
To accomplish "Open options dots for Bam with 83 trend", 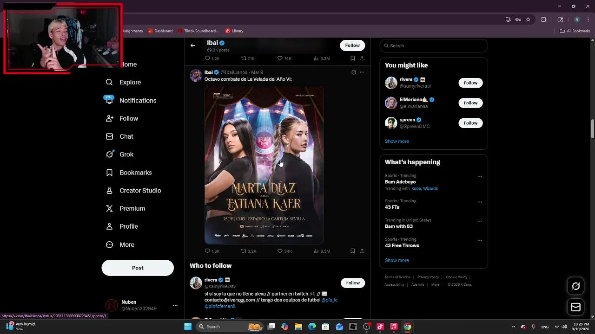I will 480,221.
